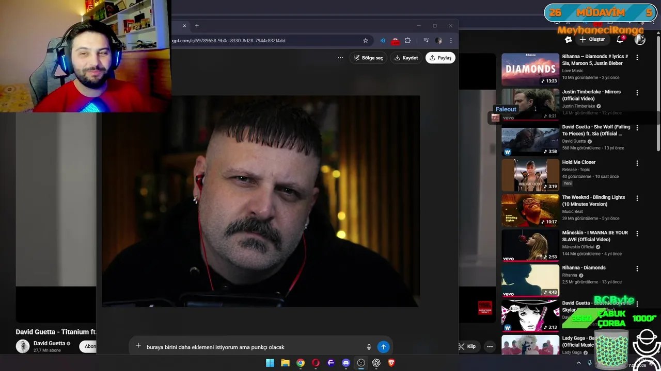The image size is (661, 371).
Task: Open David Guetta She Wolf video title
Action: point(596,130)
